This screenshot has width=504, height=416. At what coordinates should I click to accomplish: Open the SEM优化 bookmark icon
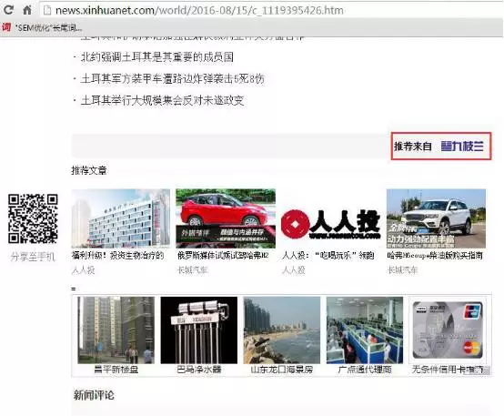[6, 27]
